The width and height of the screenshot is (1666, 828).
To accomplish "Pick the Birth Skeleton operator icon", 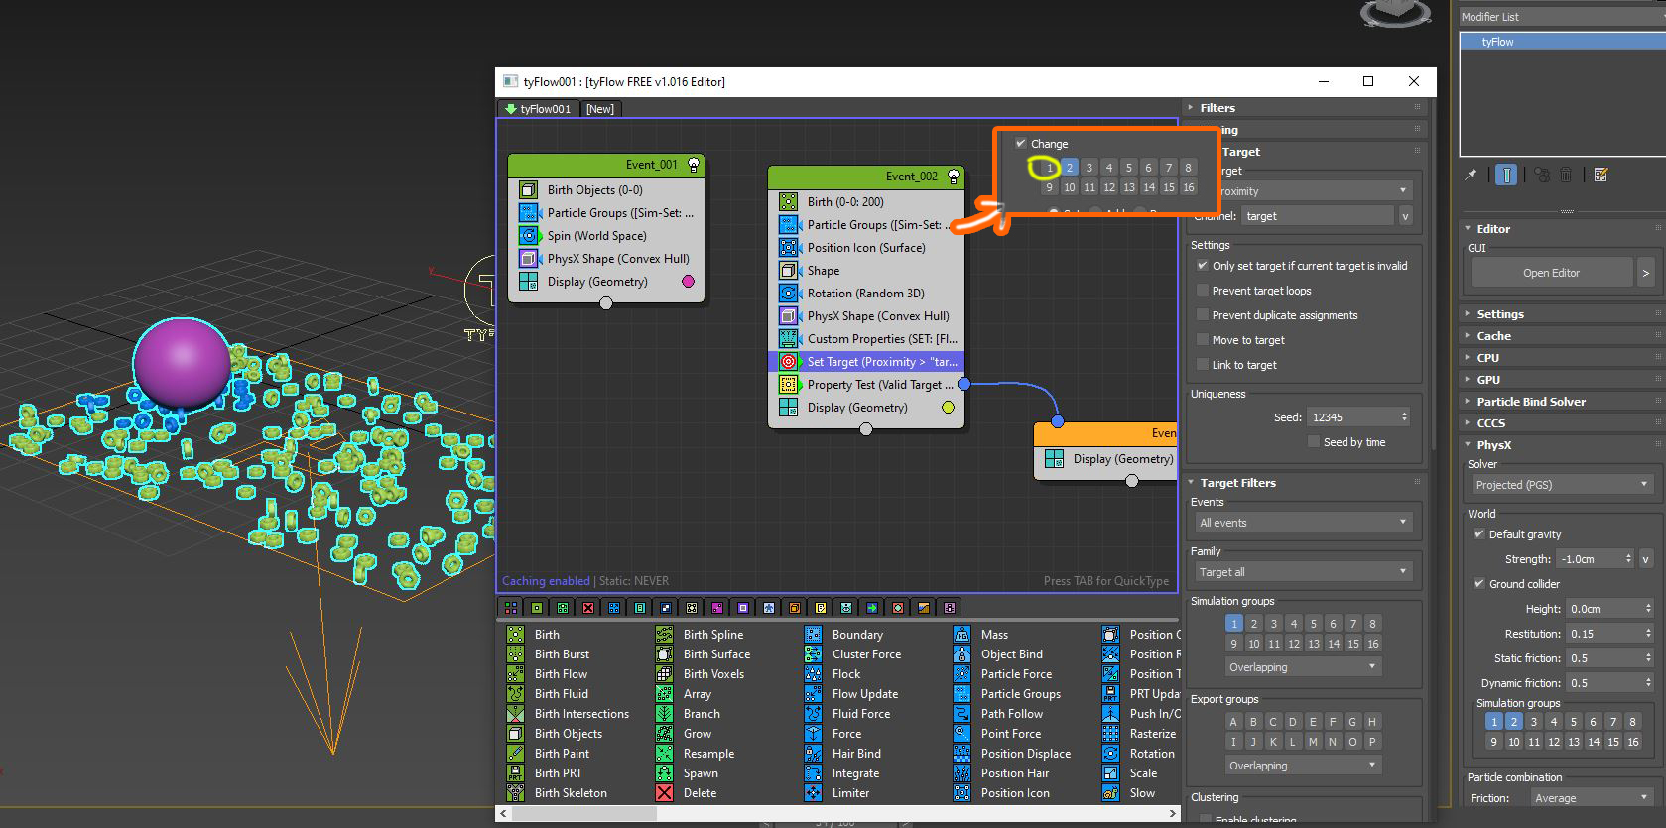I will (x=515, y=793).
